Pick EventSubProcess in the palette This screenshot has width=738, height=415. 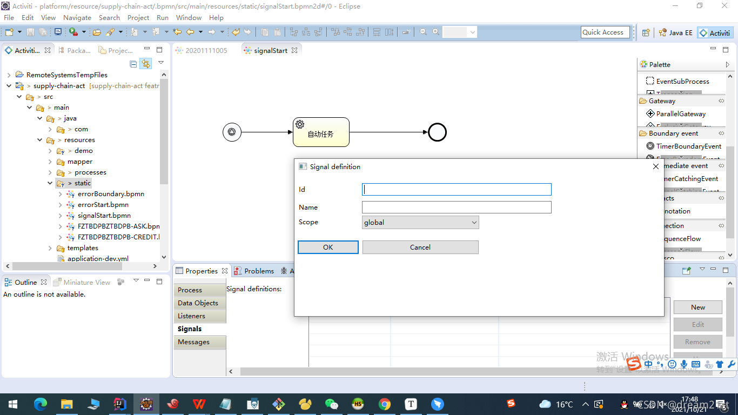[678, 81]
